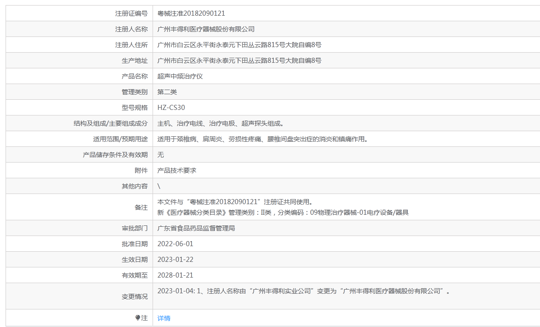This screenshot has height=327, width=540.
Task: Click the 批准日期 label
Action: pyautogui.click(x=135, y=244)
